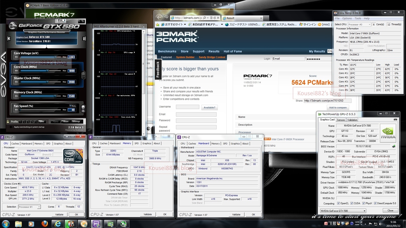Image resolution: width=406 pixels, height=228 pixels.
Task: Click the Intel Core i7 logo in CPU-Z
Action: point(73,155)
